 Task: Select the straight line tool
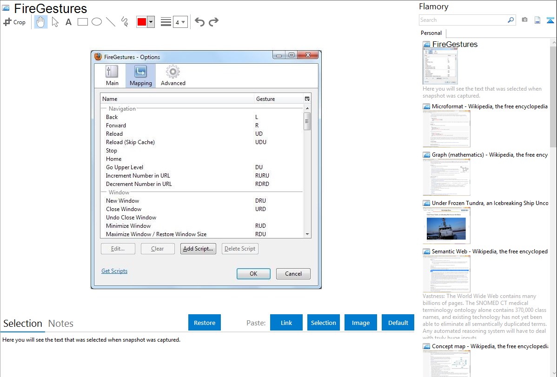(x=111, y=22)
